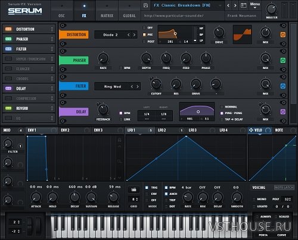Click the LFO folder load icon
The width and height of the screenshot is (298, 240).
134,190
